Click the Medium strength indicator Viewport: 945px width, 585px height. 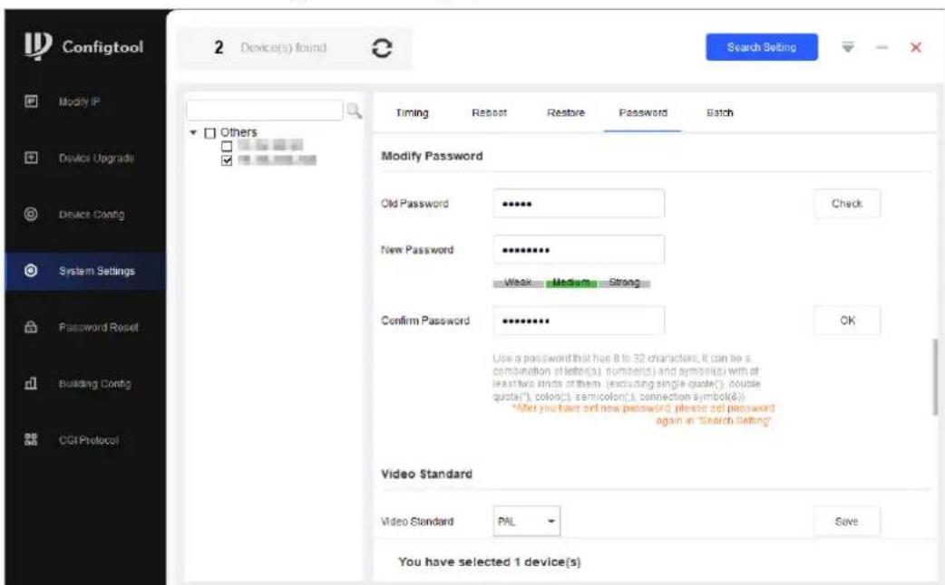click(570, 283)
